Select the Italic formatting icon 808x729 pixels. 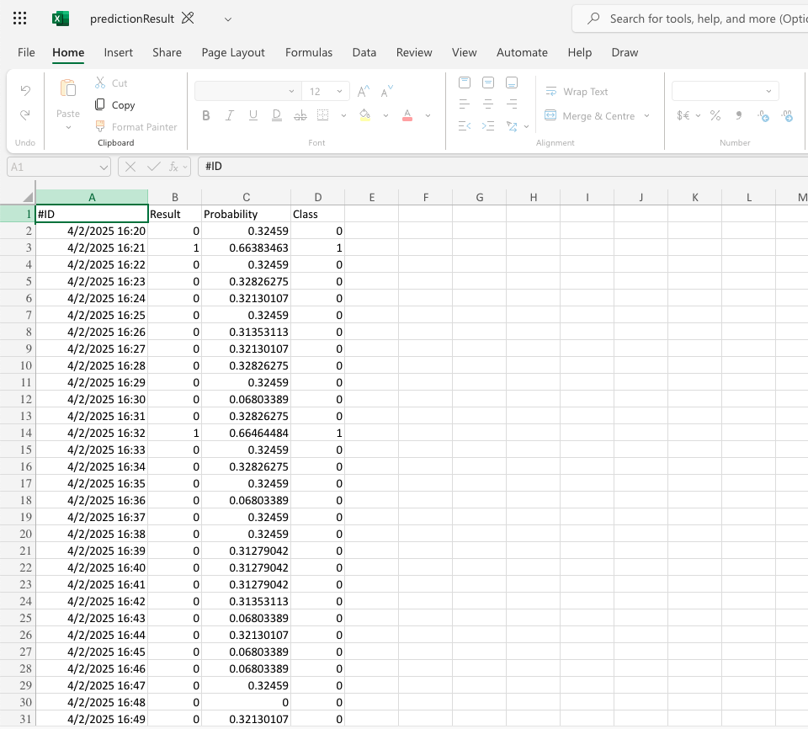pos(229,115)
